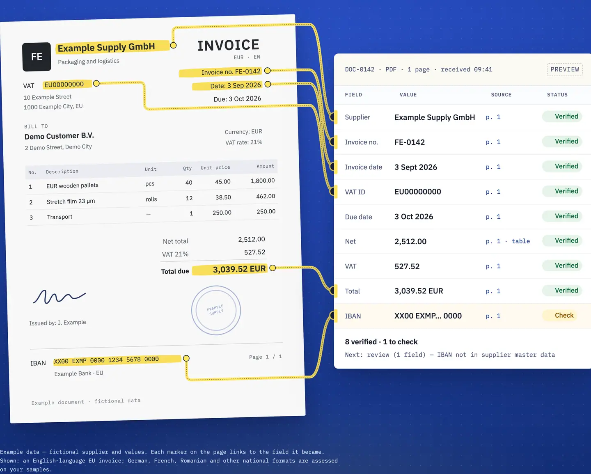Click the Verified status for Due date row

pos(562,216)
